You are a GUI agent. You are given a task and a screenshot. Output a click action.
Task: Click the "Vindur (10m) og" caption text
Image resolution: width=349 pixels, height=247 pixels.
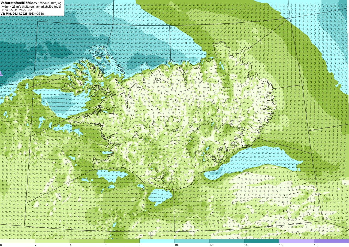(x=51, y=3)
